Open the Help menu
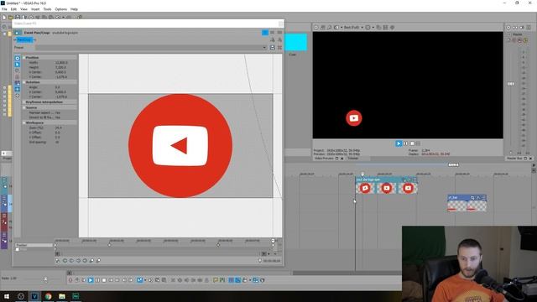 pos(74,9)
